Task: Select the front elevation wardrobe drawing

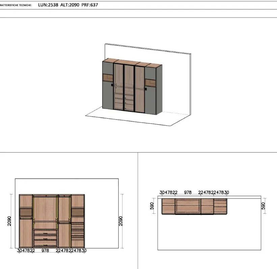Action: [52, 221]
